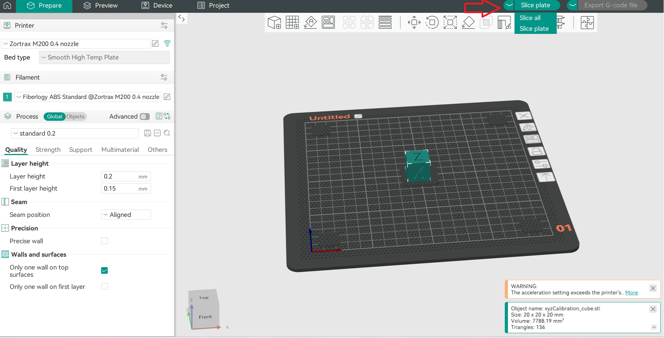This screenshot has height=338, width=664.
Task: Enable the Precise wall checkbox
Action: tap(104, 241)
